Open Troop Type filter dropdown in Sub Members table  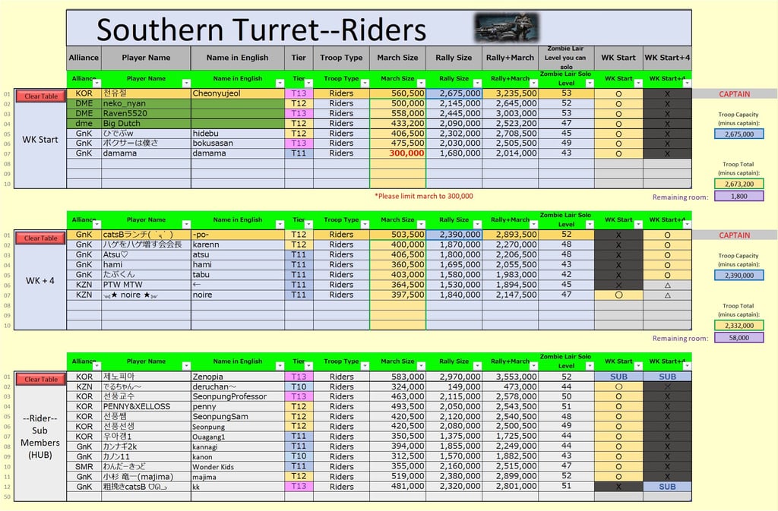pyautogui.click(x=365, y=366)
